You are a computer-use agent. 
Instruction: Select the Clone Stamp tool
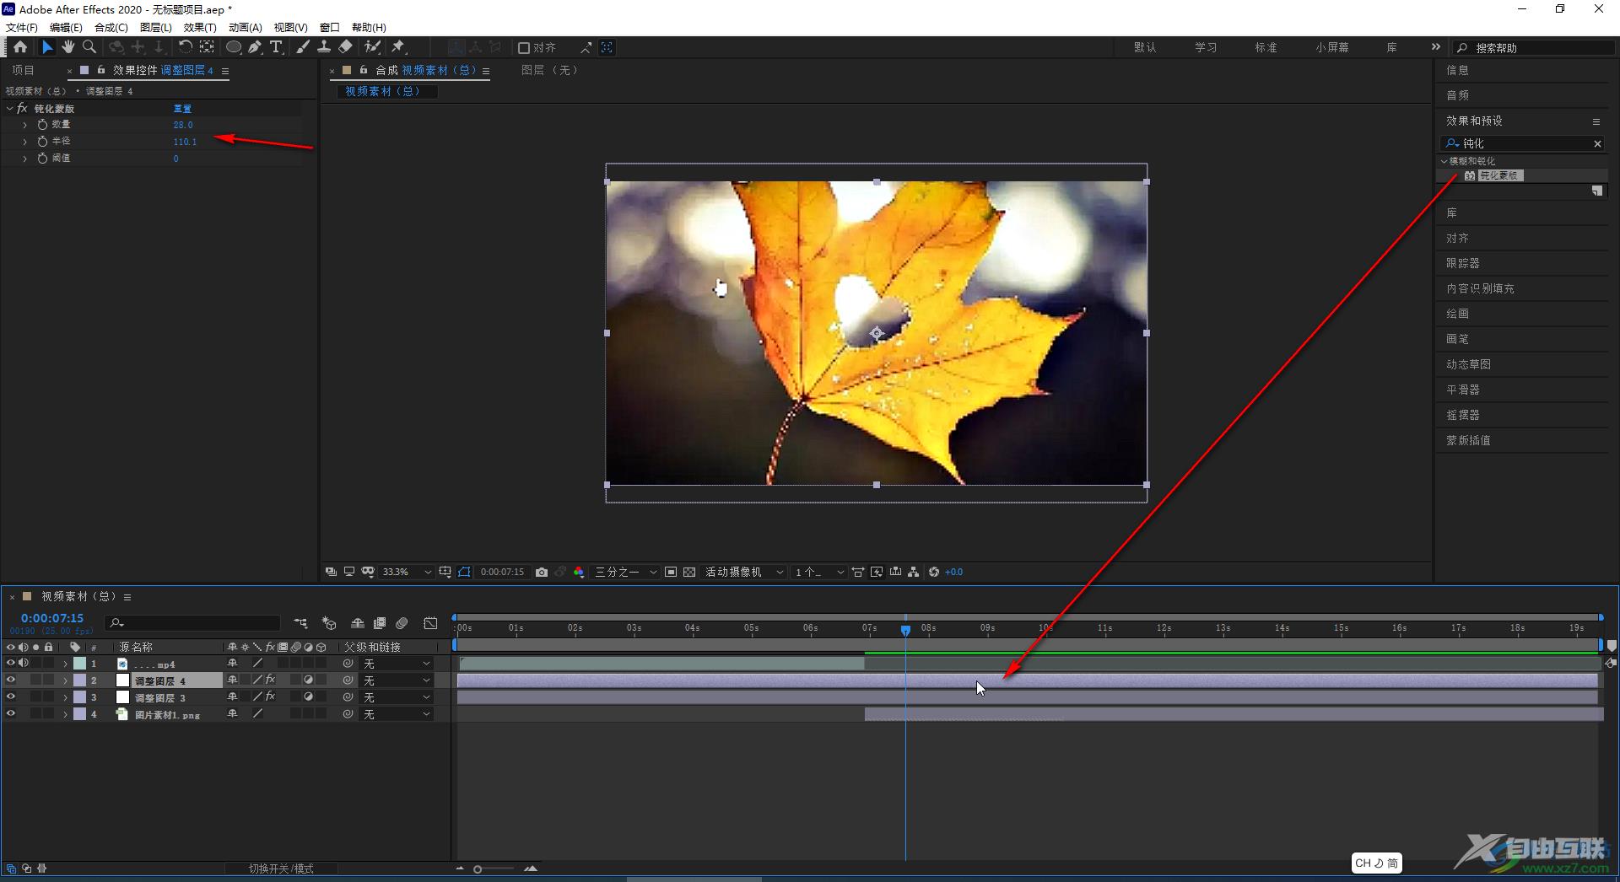coord(324,47)
